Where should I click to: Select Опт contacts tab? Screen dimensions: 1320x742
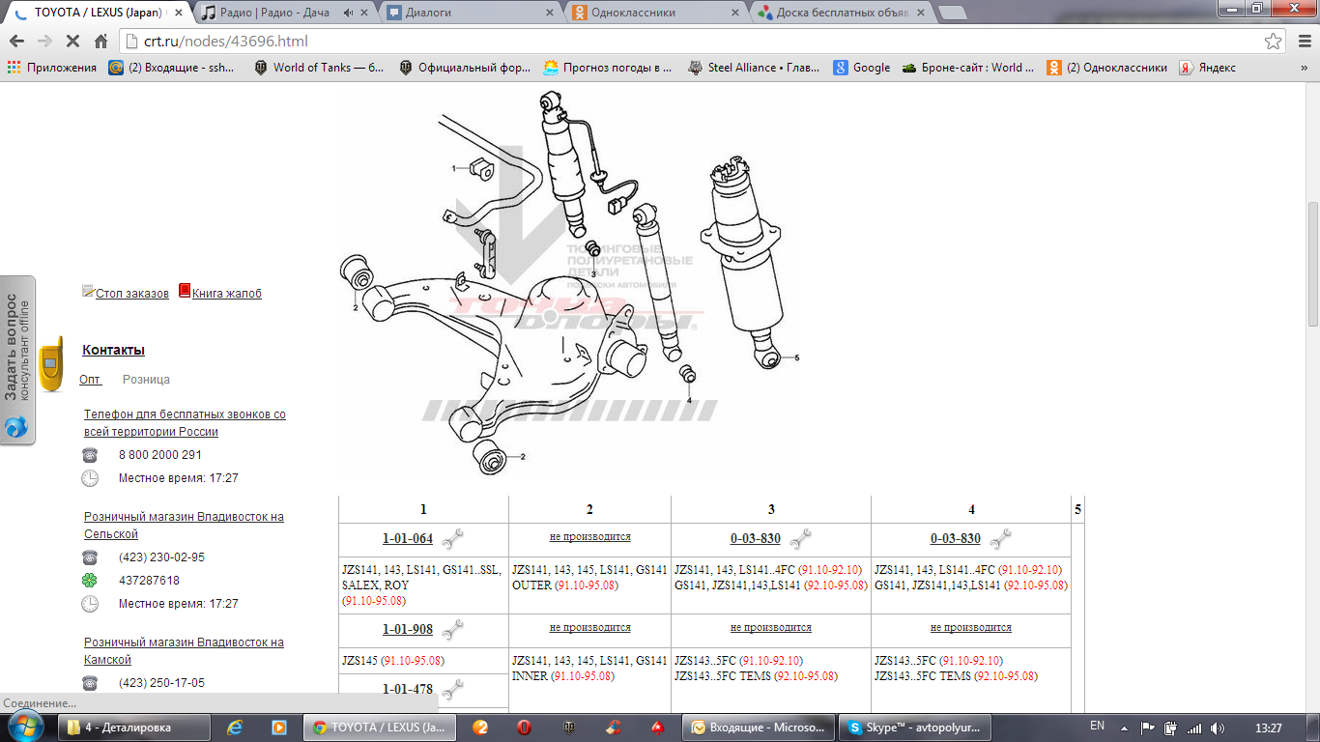(90, 380)
